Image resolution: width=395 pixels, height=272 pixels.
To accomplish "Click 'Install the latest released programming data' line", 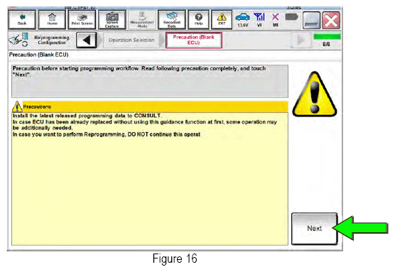I will click(87, 116).
